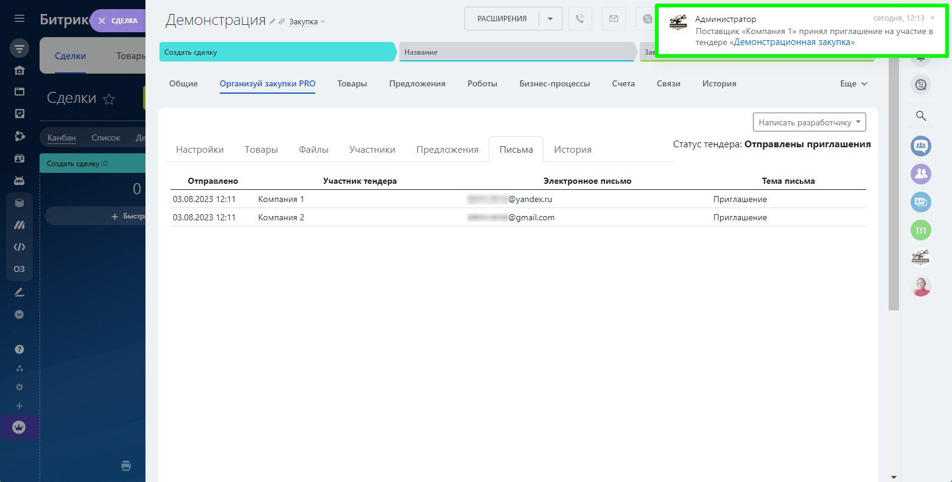
Task: Click the star icon next to Сделки
Action: click(109, 99)
